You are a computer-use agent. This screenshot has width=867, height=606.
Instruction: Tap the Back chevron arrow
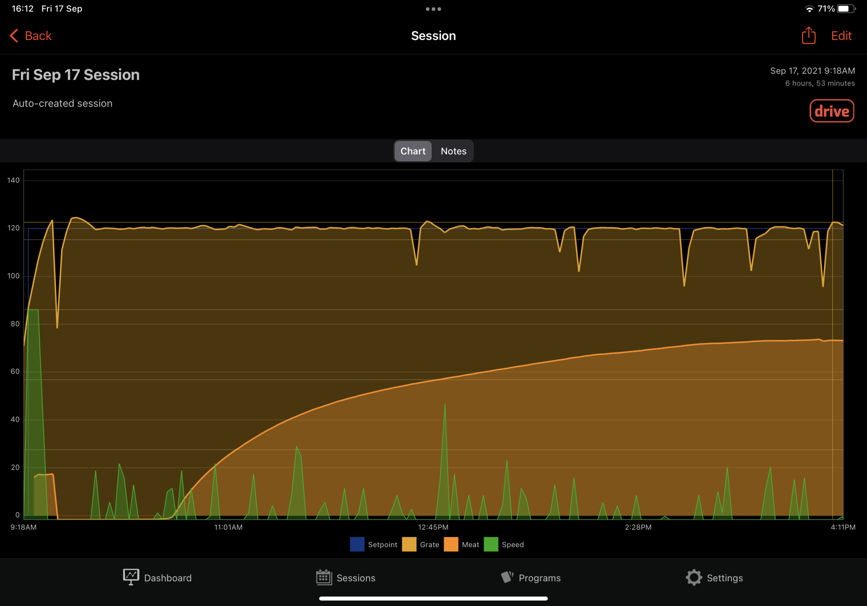[x=14, y=36]
